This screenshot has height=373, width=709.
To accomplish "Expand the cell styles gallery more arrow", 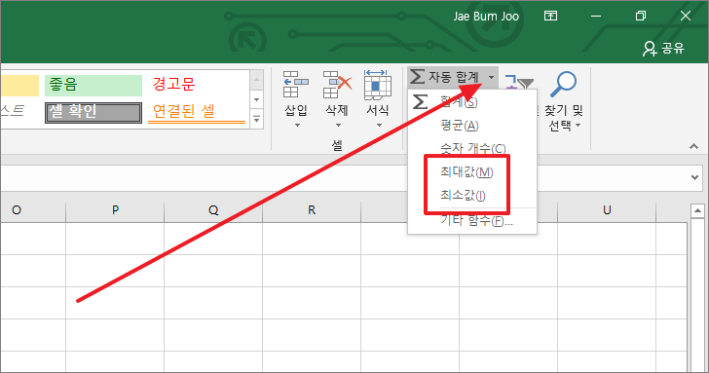I will click(256, 120).
